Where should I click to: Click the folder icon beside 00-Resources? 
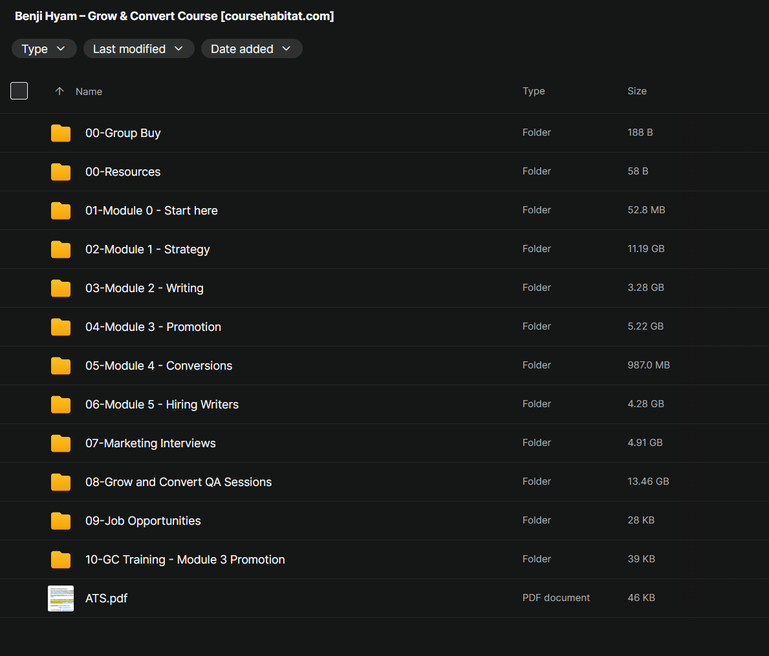(61, 172)
